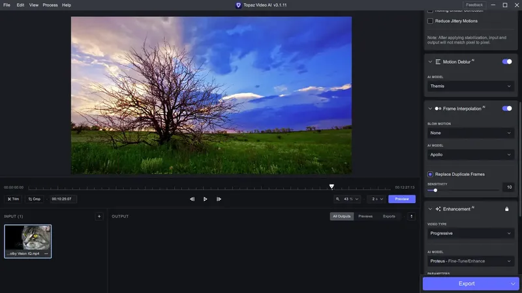Image resolution: width=522 pixels, height=293 pixels.
Task: Click the magnifier zoom icon
Action: (x=337, y=199)
